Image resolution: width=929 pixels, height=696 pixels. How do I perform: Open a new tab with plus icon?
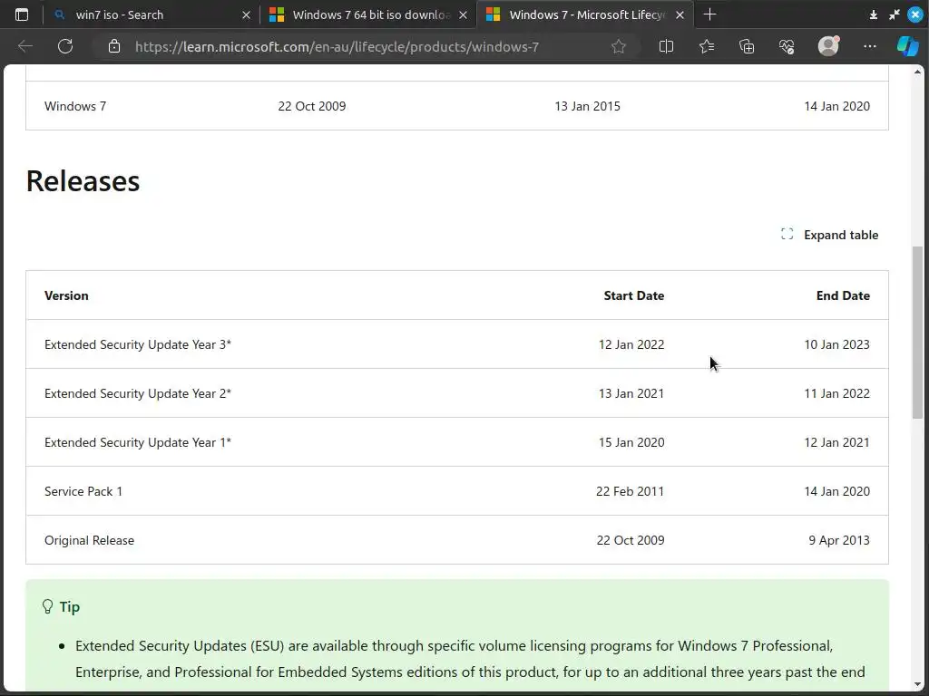pyautogui.click(x=709, y=14)
